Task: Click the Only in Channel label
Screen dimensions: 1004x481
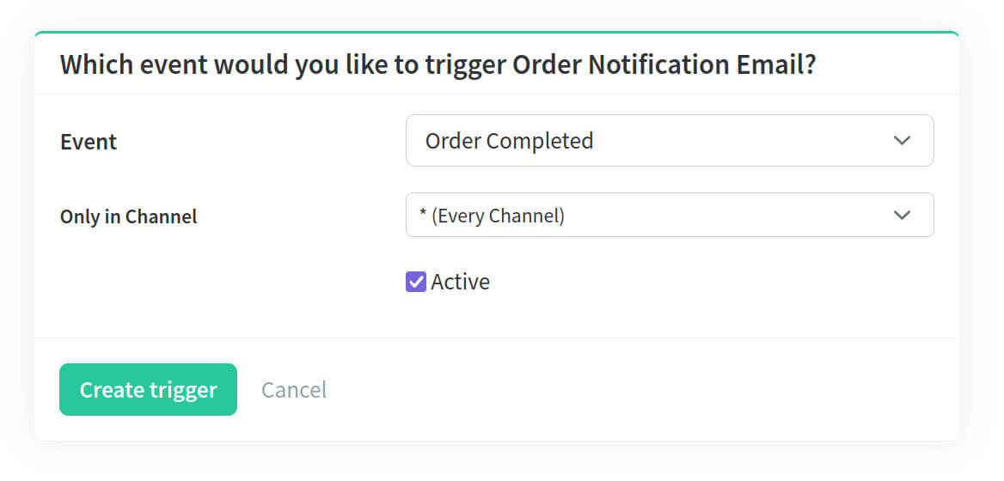Action: [129, 216]
